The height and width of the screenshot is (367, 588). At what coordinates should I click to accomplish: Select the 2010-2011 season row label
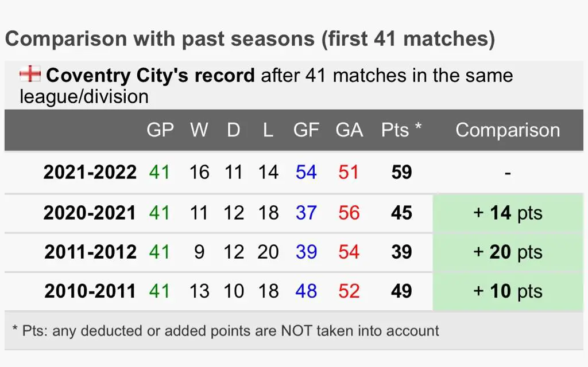pyautogui.click(x=90, y=291)
